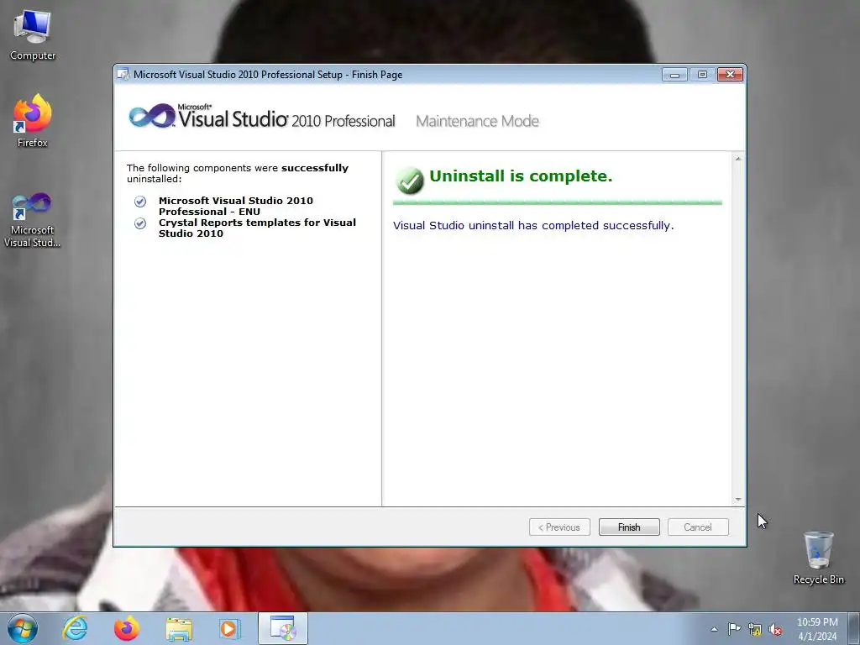
Task: Open Windows Media Player from taskbar
Action: pos(230,628)
